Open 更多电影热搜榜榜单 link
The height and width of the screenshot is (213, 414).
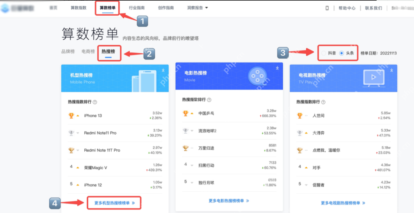pyautogui.click(x=229, y=201)
